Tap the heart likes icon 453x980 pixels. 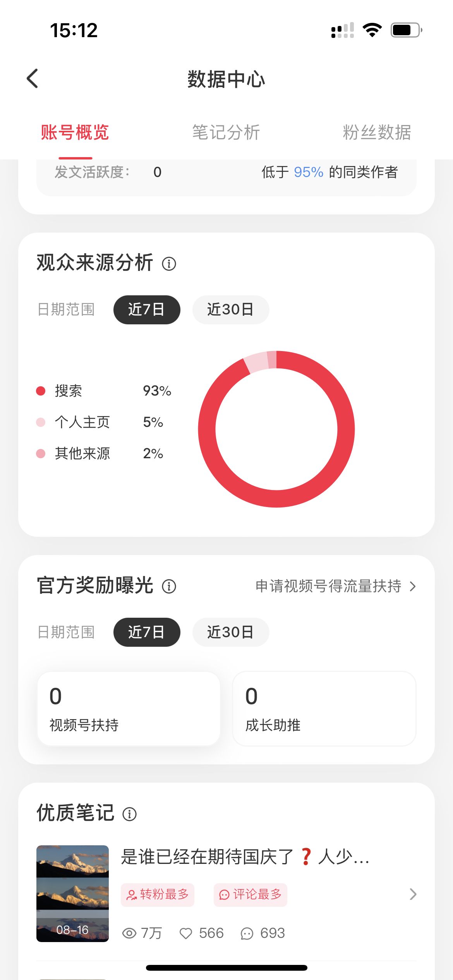pos(186,934)
